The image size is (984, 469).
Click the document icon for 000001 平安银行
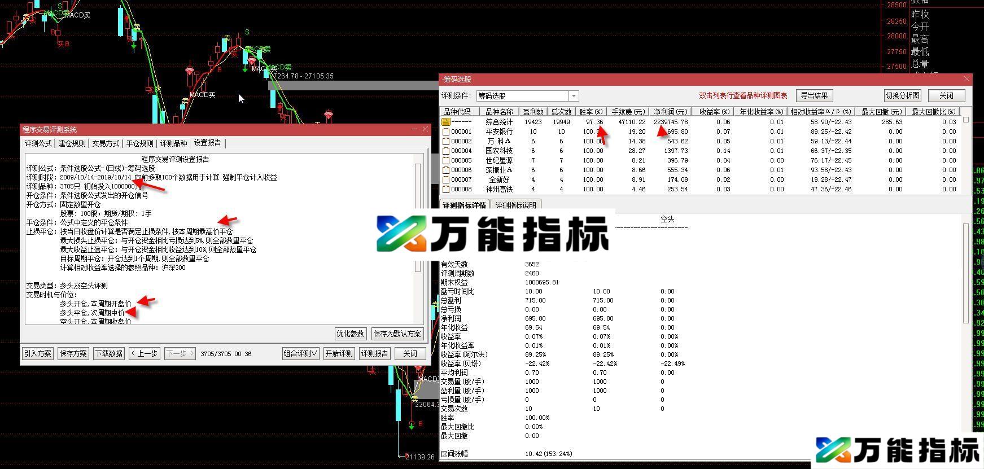coord(446,132)
